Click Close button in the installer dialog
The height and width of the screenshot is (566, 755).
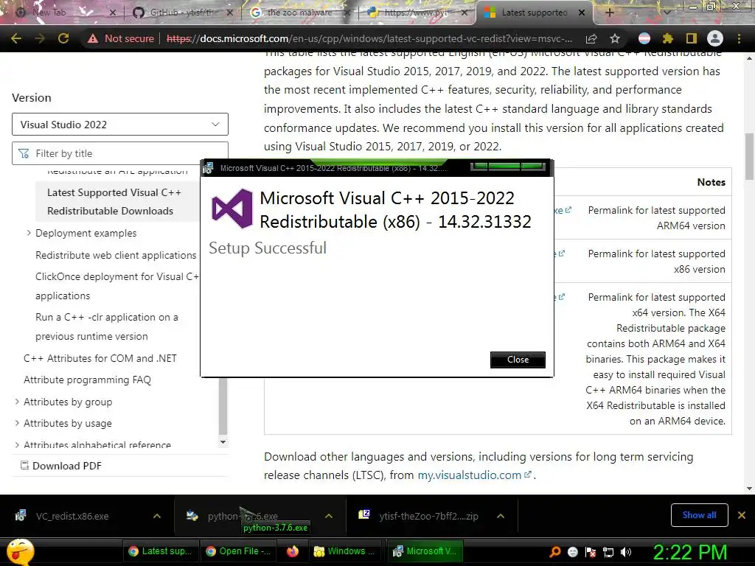[x=518, y=360]
